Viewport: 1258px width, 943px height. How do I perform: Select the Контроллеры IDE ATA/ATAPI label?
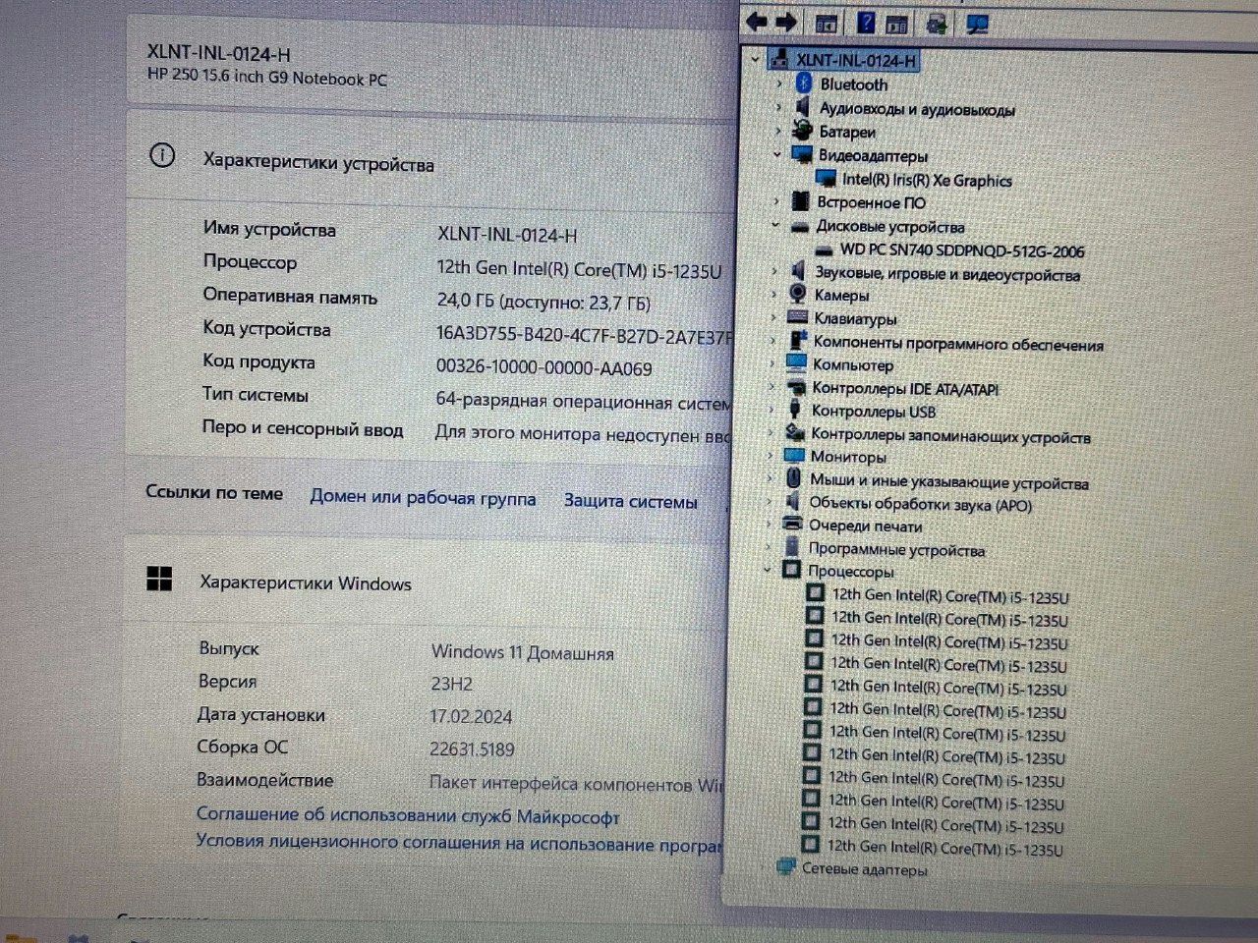(905, 389)
